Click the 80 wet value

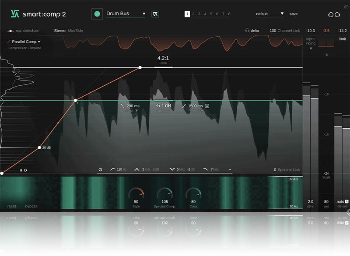tap(326, 202)
